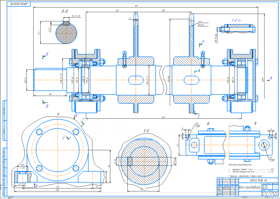The height and width of the screenshot is (199, 280).
Task: Select the hatched shaft circle in section Д–Д
Action: coord(66,33)
